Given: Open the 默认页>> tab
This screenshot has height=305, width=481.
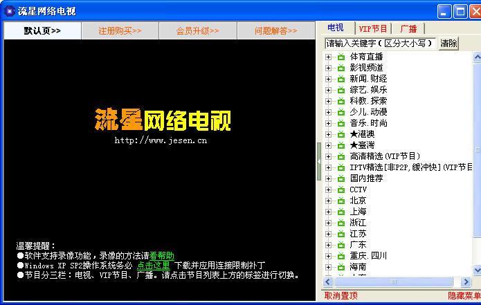Looking at the screenshot, I should pos(42,30).
